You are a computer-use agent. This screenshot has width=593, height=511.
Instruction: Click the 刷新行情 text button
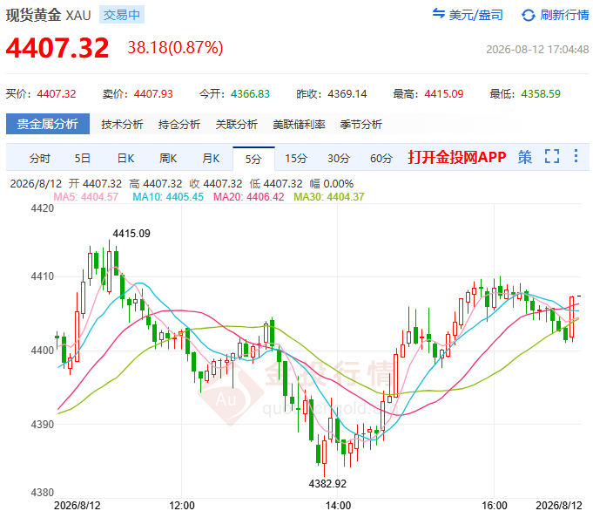tap(564, 15)
